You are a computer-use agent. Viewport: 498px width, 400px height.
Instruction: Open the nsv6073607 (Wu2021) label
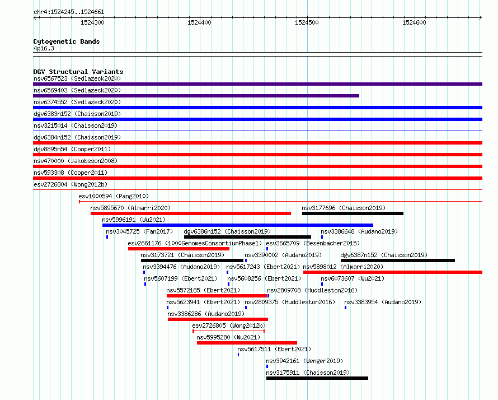click(353, 278)
